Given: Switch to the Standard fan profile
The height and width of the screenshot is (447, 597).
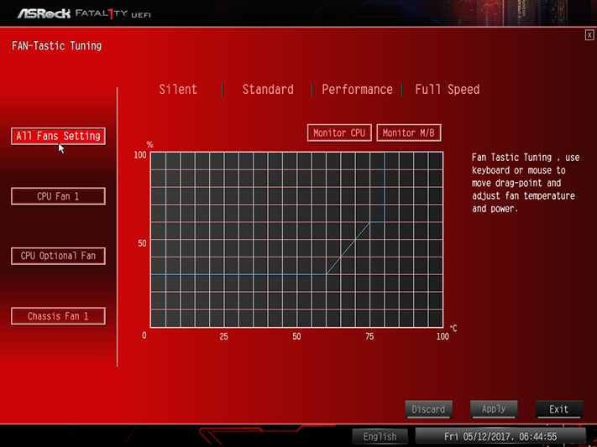Looking at the screenshot, I should (x=268, y=90).
